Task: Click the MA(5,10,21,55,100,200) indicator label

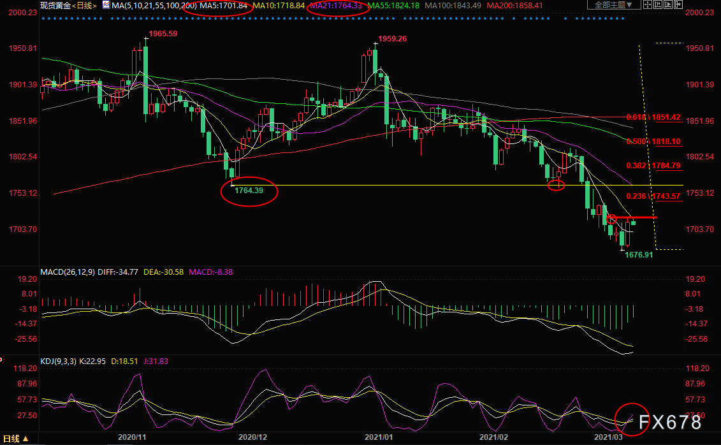Action: click(154, 6)
